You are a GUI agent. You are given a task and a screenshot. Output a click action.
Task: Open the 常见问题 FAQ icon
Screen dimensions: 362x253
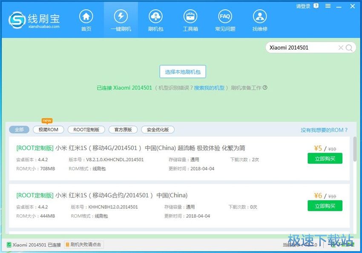tap(225, 16)
